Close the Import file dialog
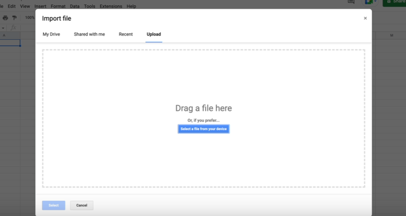Image resolution: width=406 pixels, height=216 pixels. [x=365, y=18]
